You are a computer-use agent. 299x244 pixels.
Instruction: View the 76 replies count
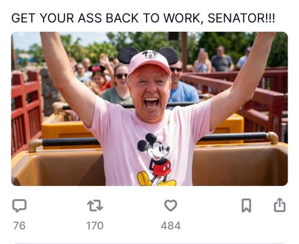click(19, 226)
